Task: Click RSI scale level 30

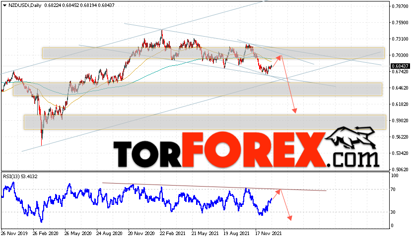Action: [x=393, y=212]
